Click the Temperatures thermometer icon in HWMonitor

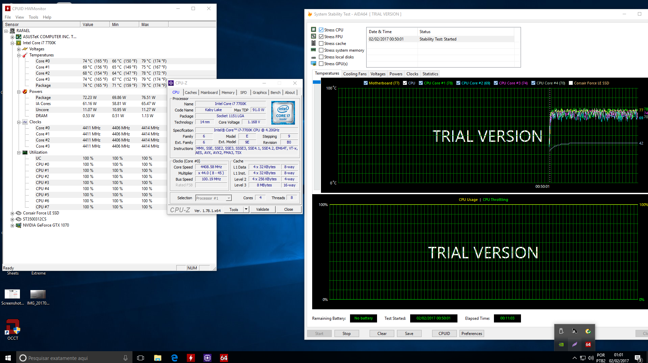point(25,55)
